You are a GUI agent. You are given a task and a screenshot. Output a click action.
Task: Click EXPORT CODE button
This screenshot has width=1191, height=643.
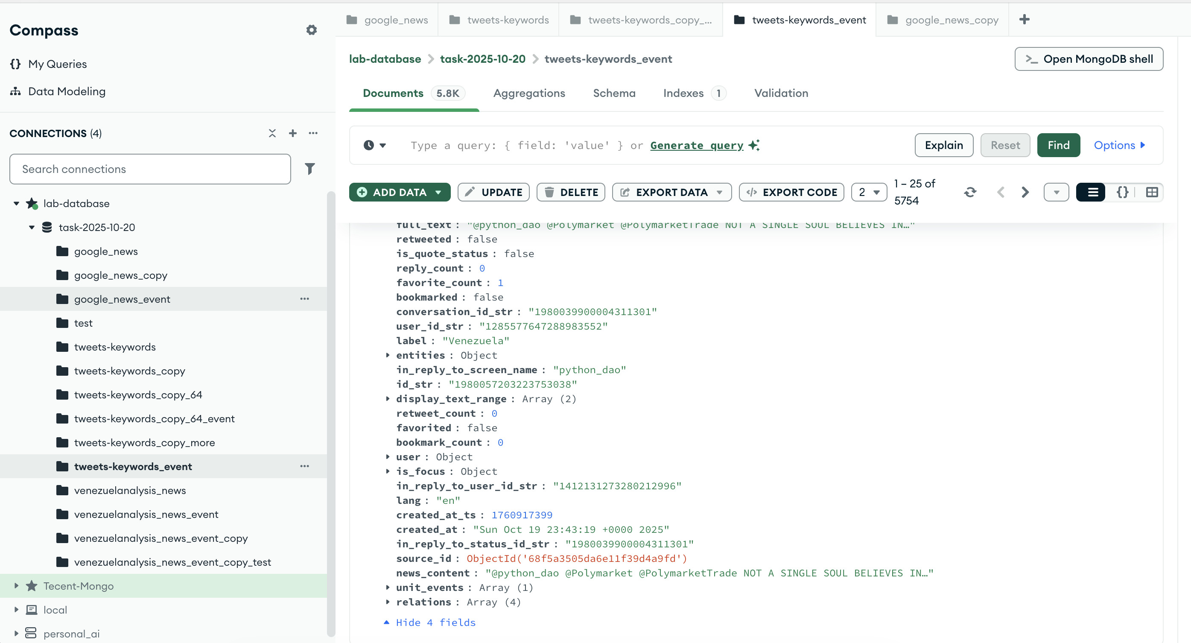[x=791, y=192]
